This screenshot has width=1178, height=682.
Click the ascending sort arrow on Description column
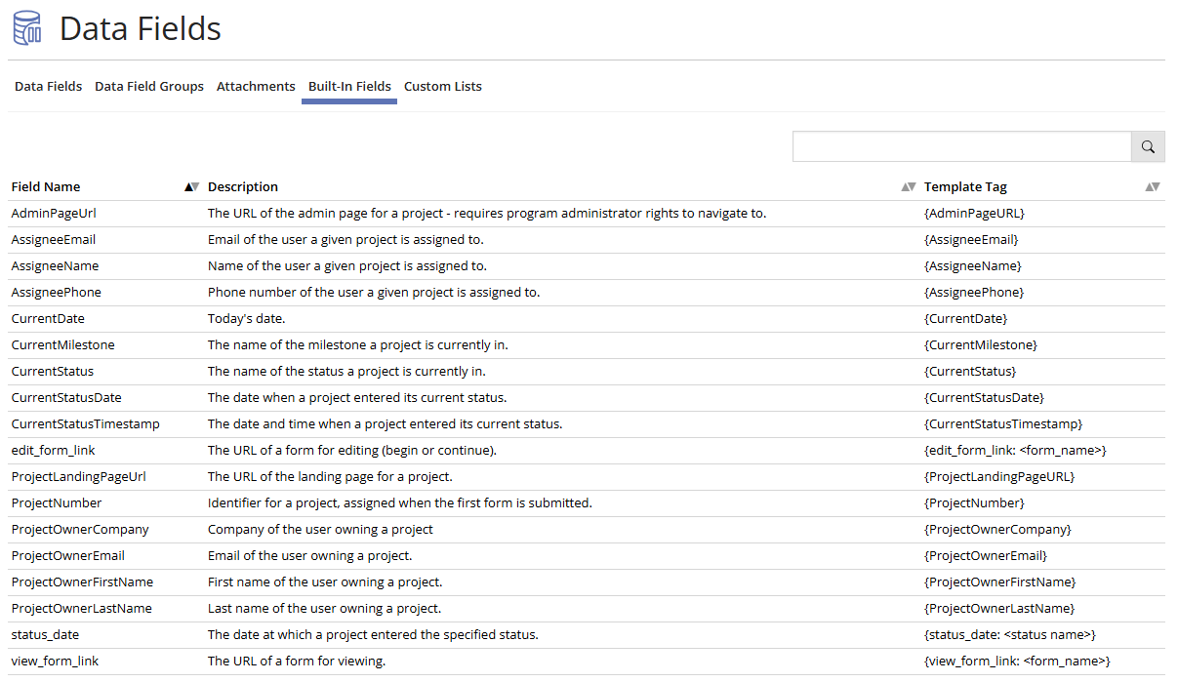click(904, 186)
